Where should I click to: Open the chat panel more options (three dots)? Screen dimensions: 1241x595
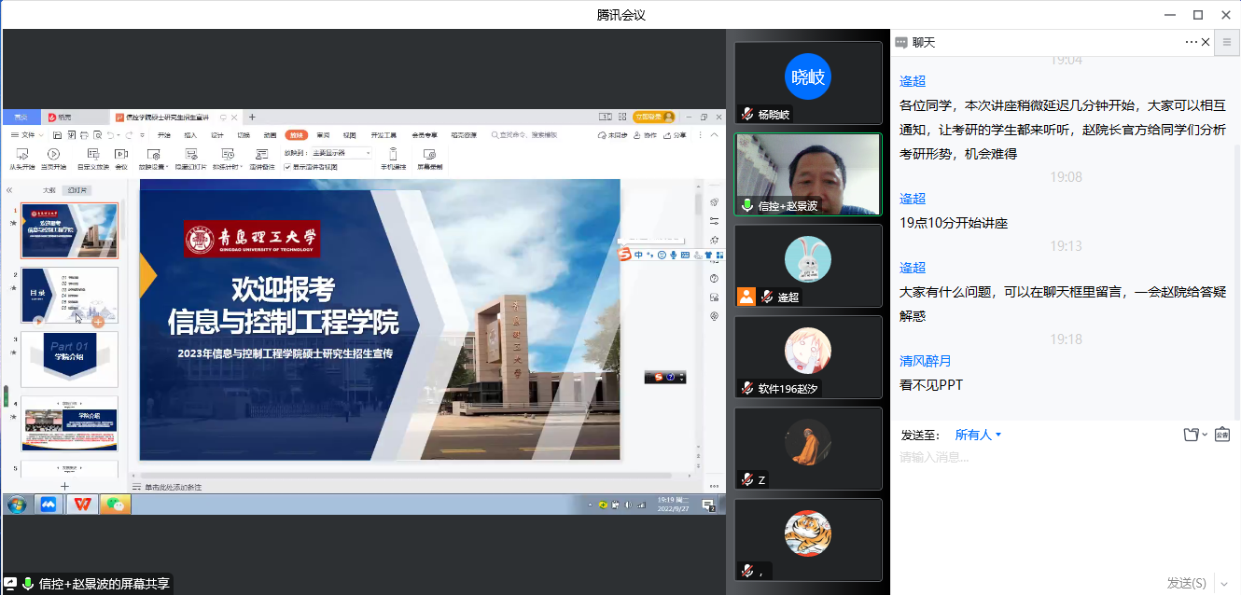pos(1192,42)
